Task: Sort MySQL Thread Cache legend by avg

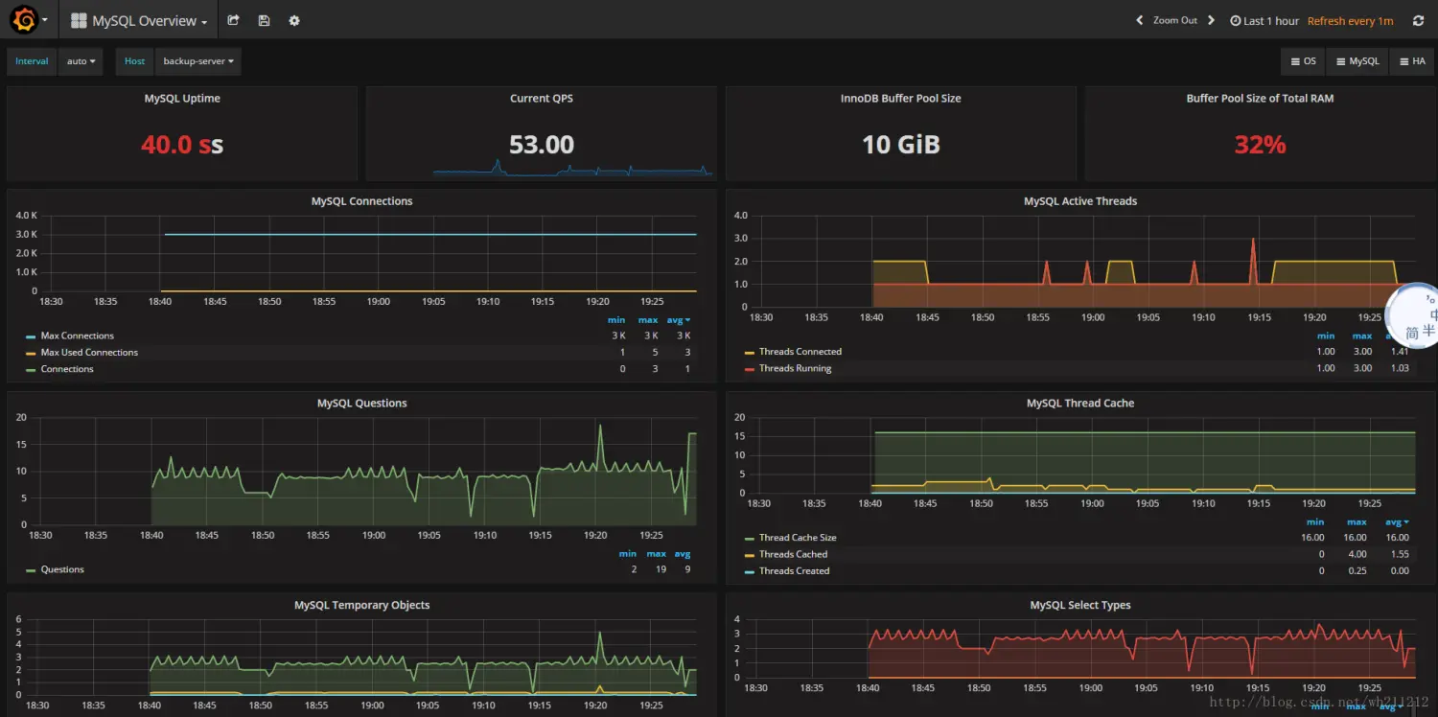Action: click(1399, 522)
